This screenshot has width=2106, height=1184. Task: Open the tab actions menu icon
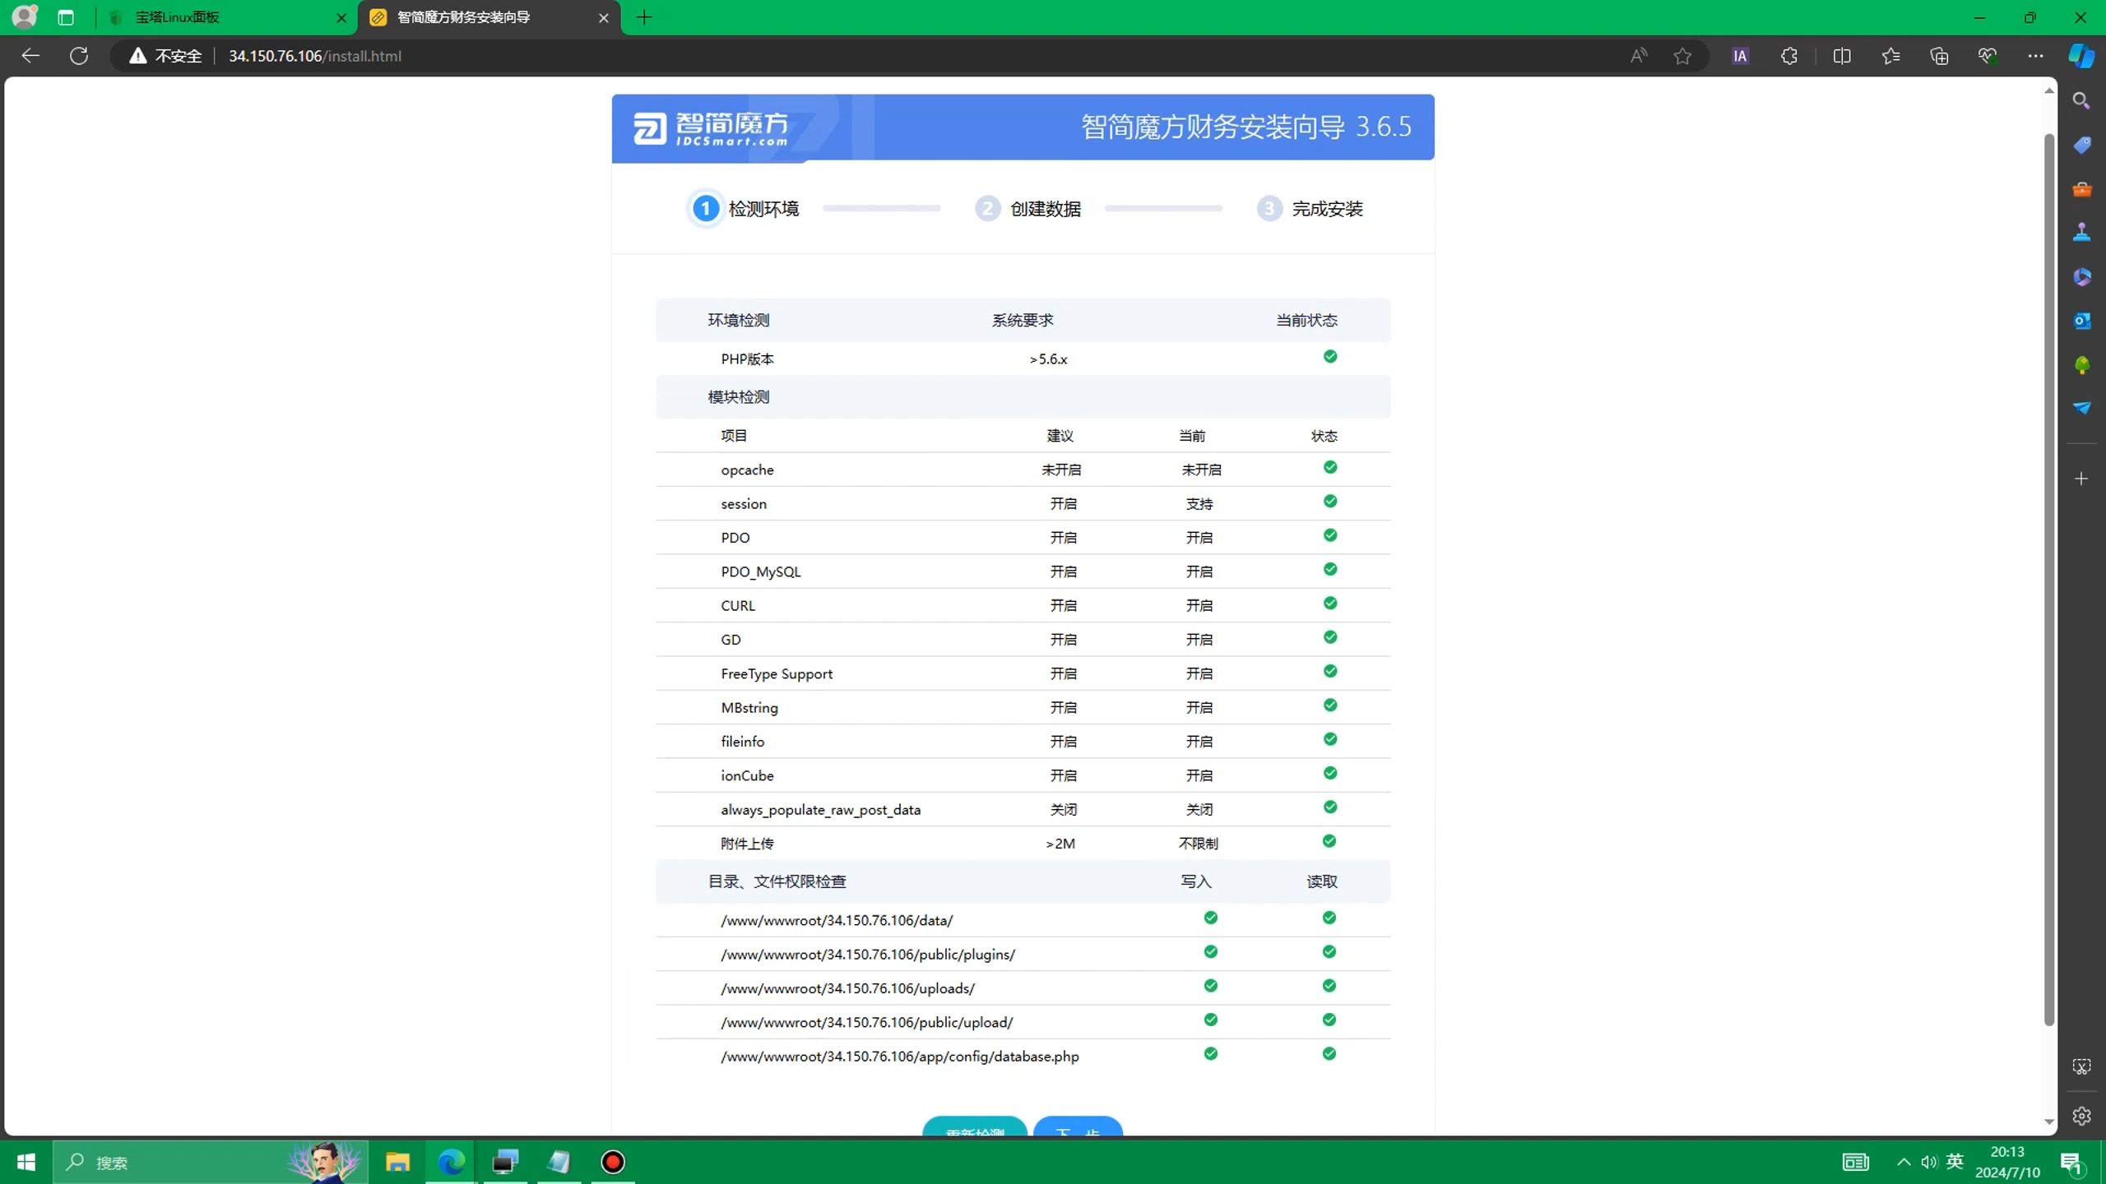pos(66,17)
